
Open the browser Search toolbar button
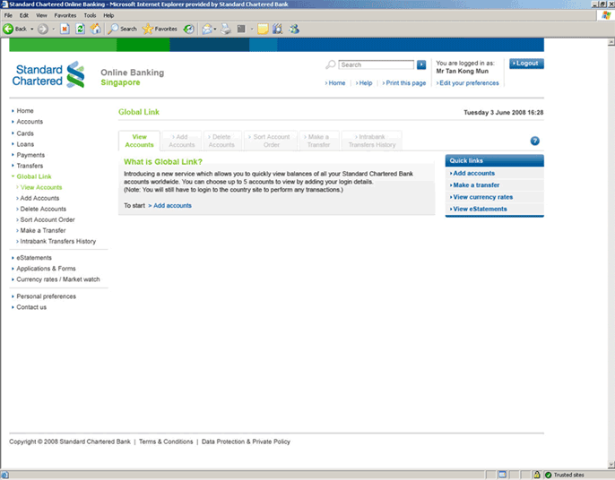tap(122, 29)
